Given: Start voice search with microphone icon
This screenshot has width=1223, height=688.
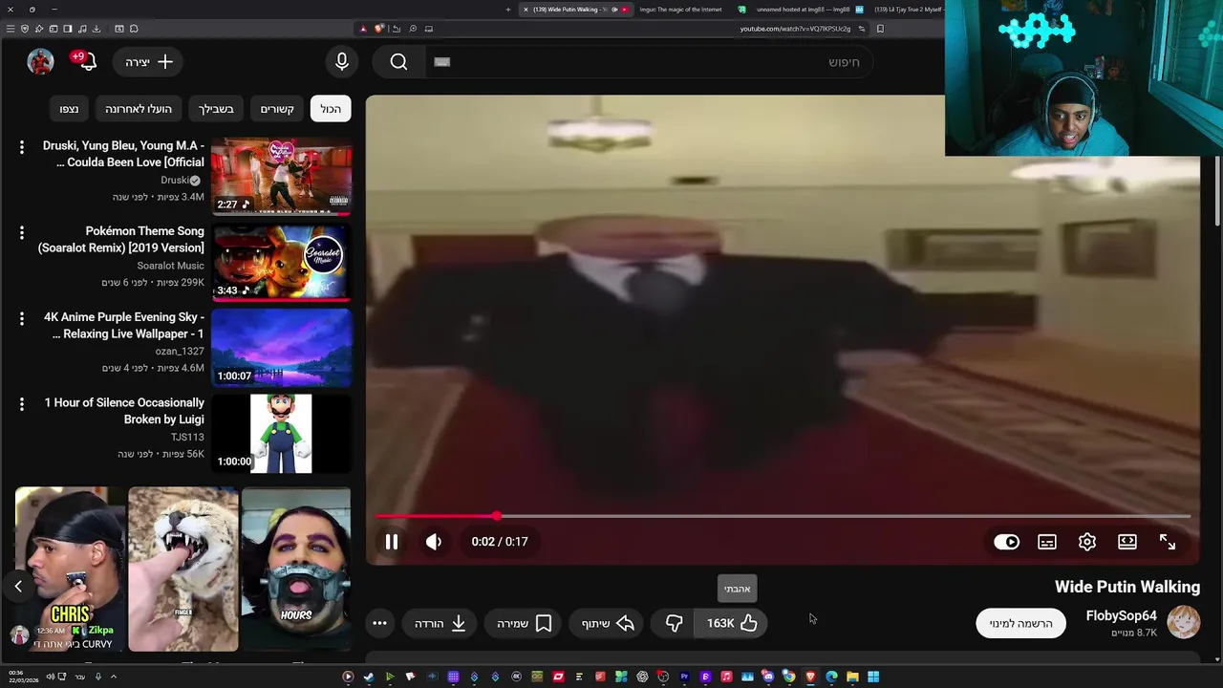Looking at the screenshot, I should coord(342,62).
